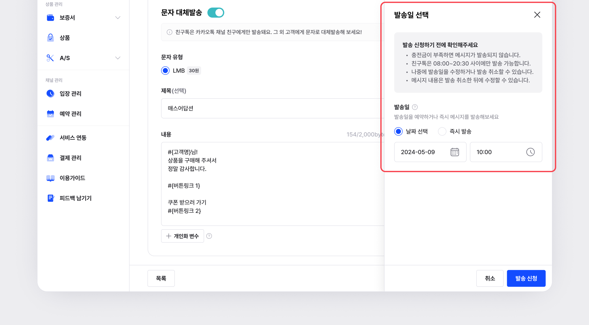Expand the 보증서 menu chevron
The image size is (589, 325).
[118, 18]
